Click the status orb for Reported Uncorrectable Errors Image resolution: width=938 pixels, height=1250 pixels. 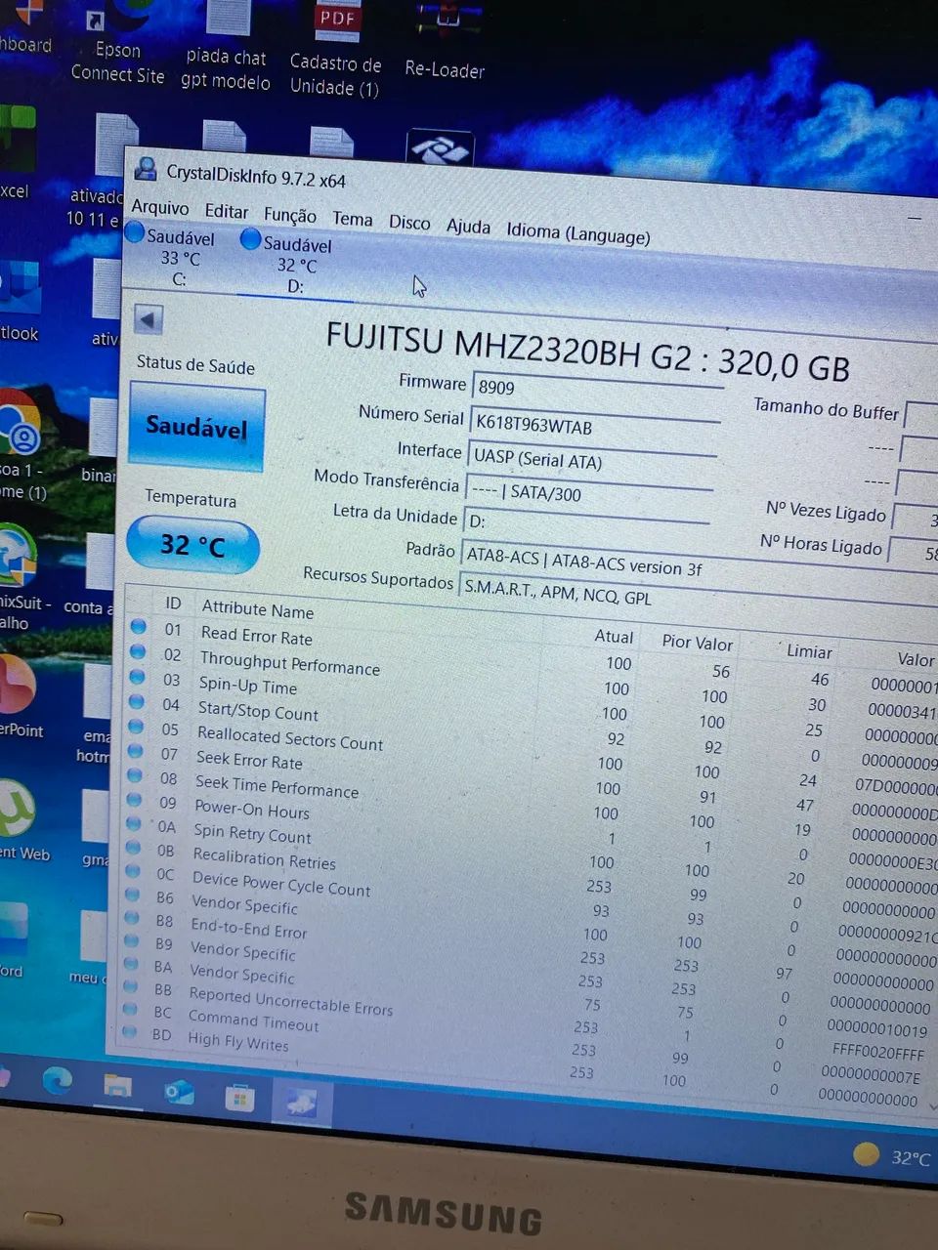point(131,986)
